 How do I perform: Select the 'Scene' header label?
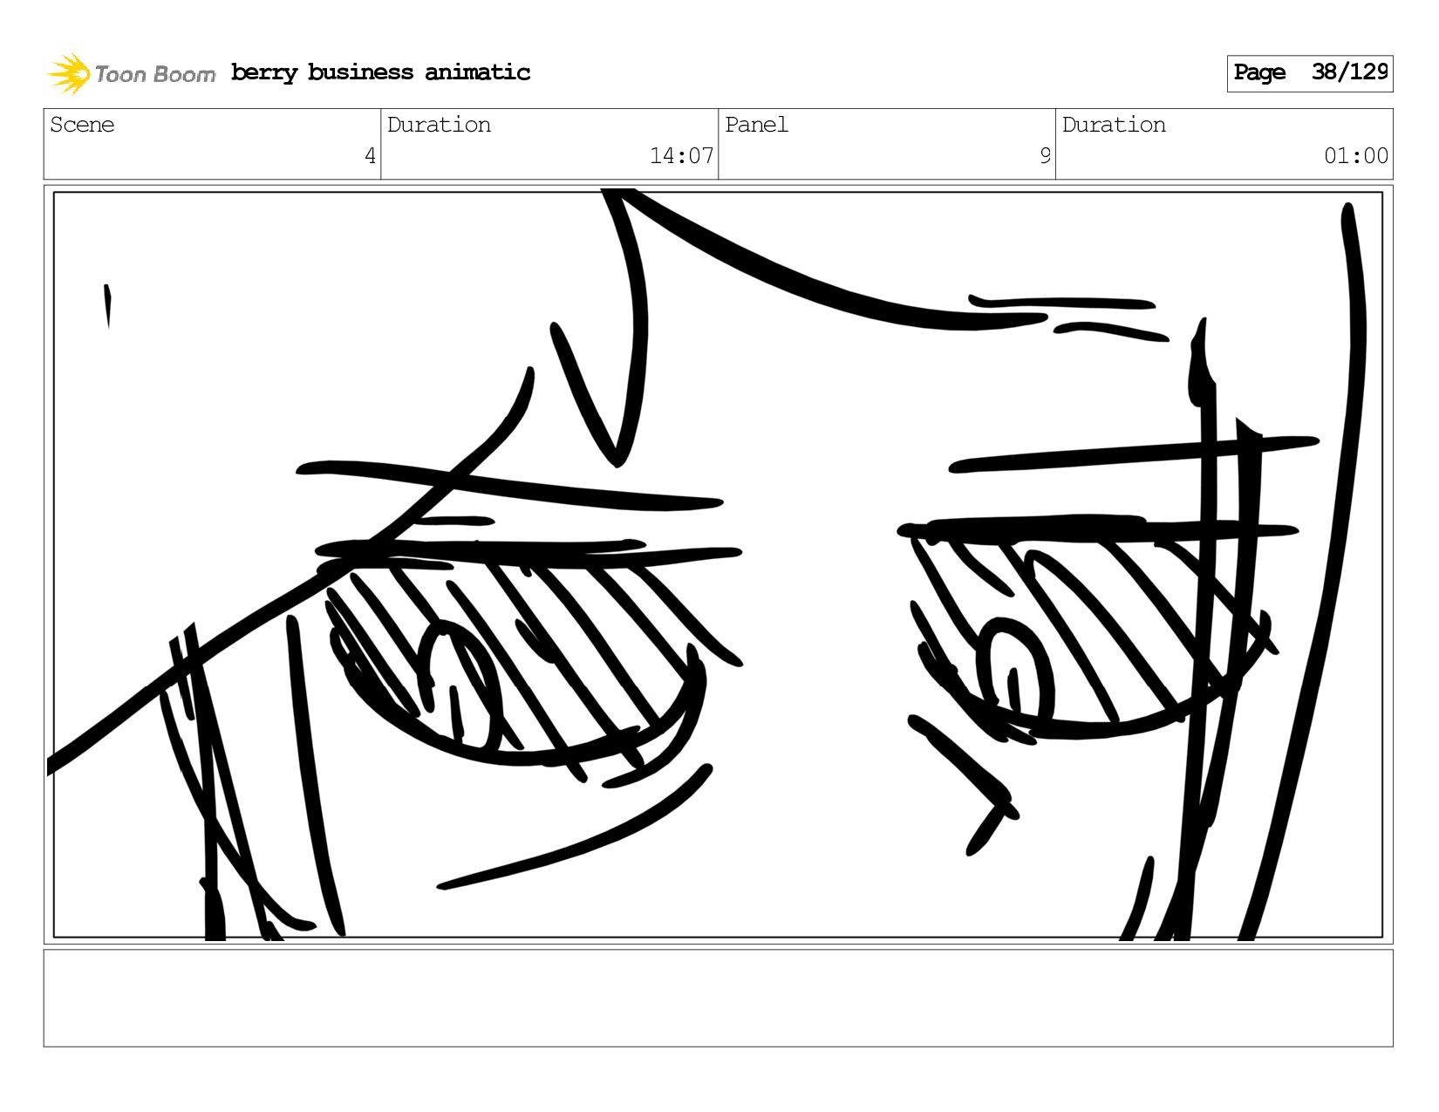coord(82,125)
